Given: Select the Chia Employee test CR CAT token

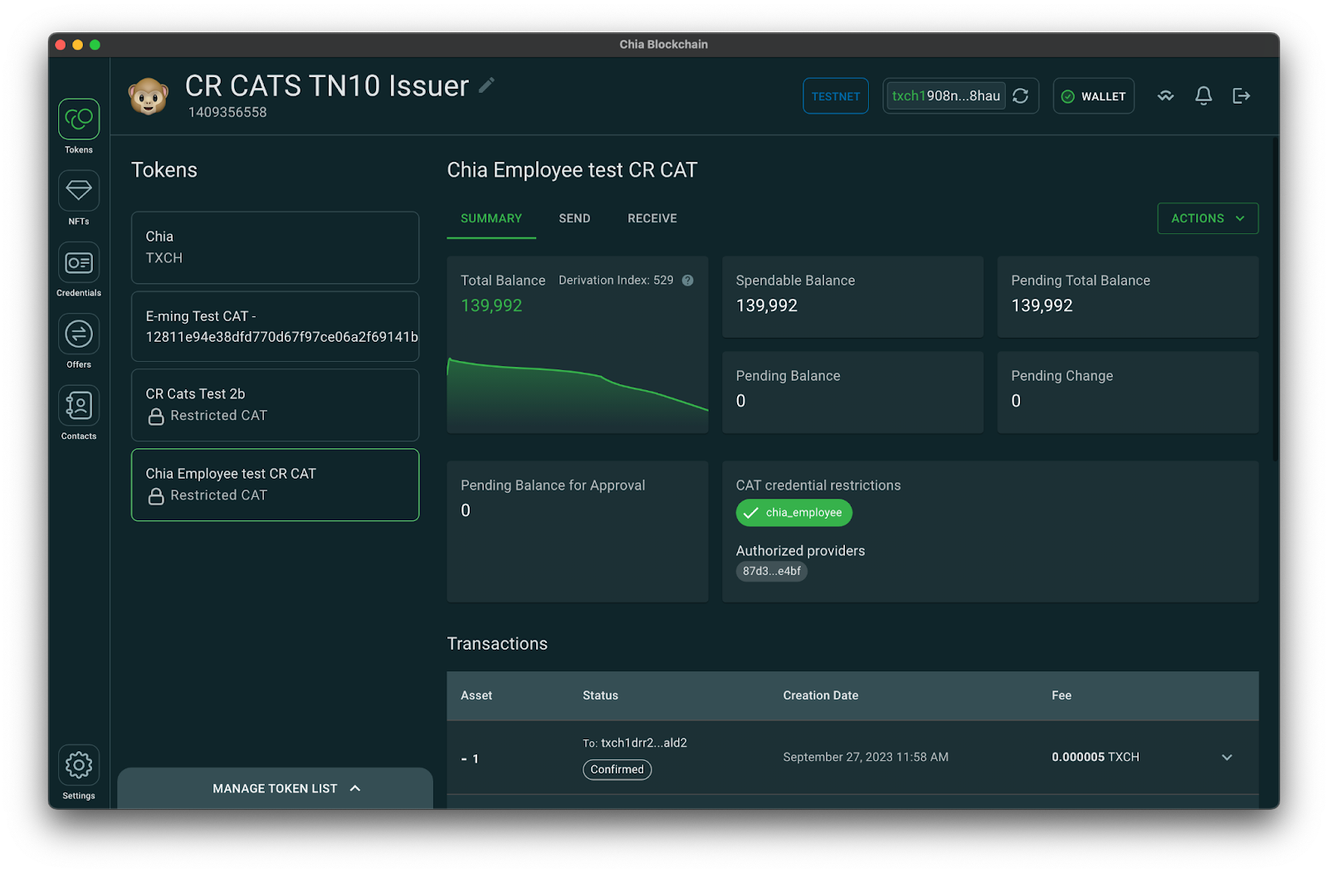Looking at the screenshot, I should click(x=276, y=485).
